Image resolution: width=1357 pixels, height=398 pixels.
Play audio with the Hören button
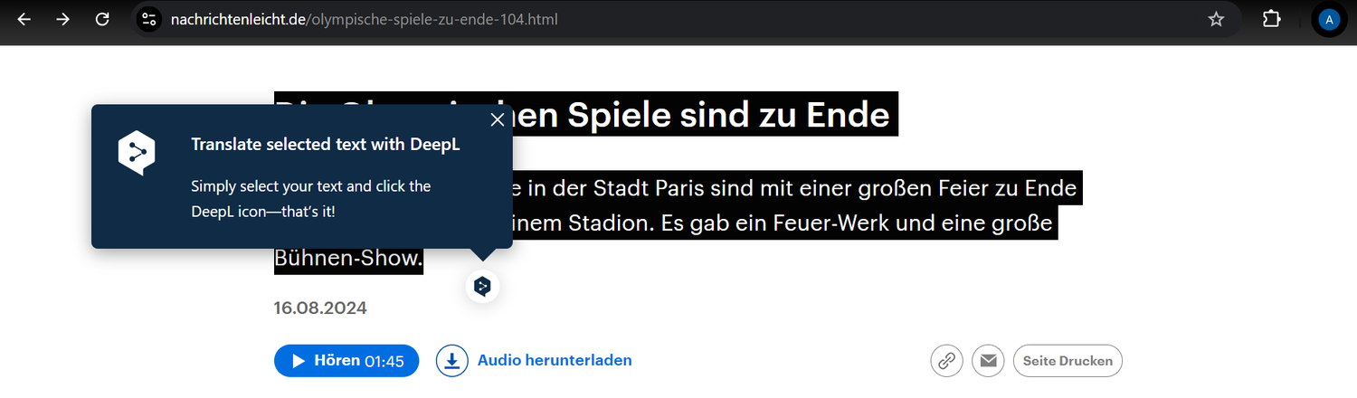coord(346,361)
